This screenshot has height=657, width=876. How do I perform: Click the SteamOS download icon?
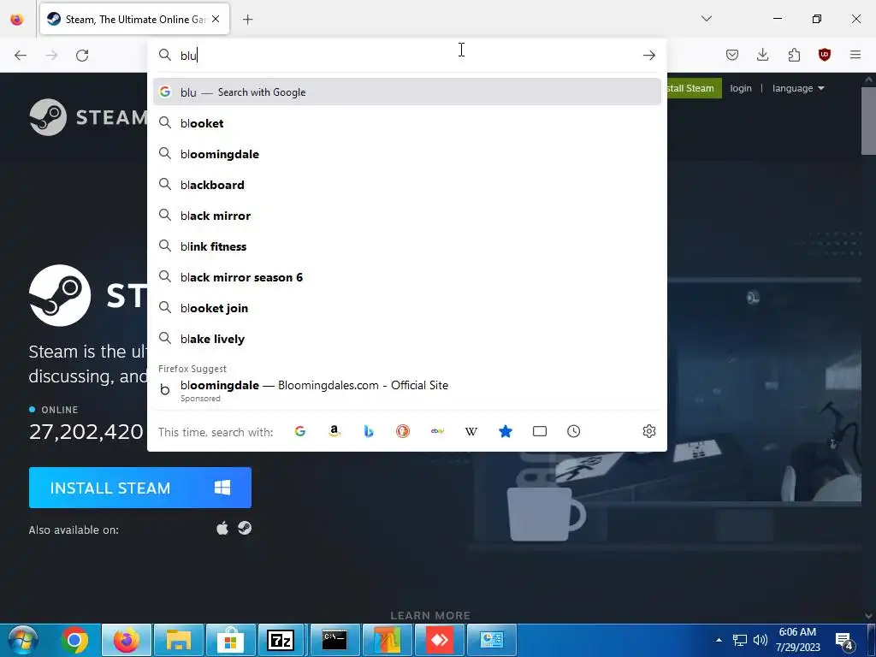tap(245, 528)
